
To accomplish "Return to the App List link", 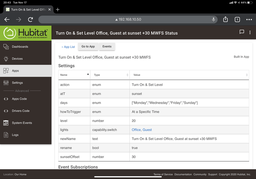I will point(68,47).
